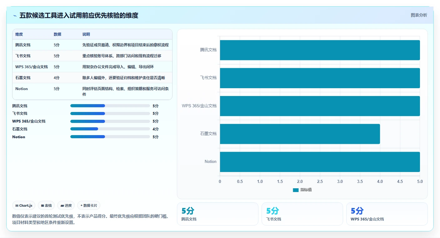Open the 腾讯文档 5分 data card
Screen dimensions: 440x238
[217, 214]
